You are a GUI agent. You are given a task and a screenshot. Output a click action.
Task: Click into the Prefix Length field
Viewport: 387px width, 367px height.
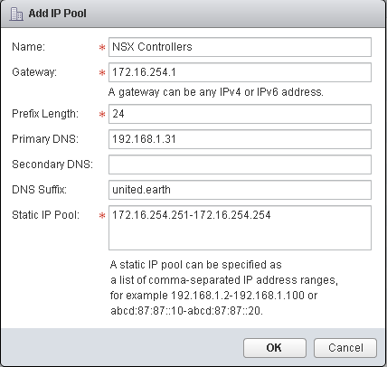pos(240,114)
